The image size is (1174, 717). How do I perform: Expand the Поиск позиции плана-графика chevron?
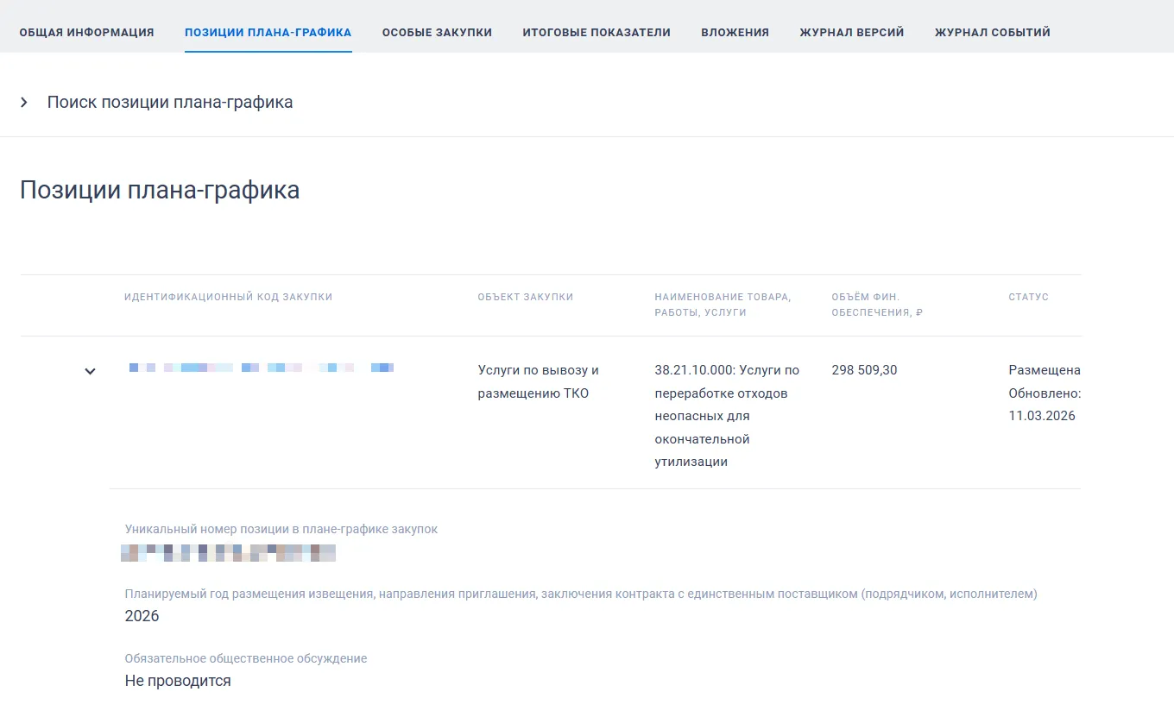(x=24, y=103)
